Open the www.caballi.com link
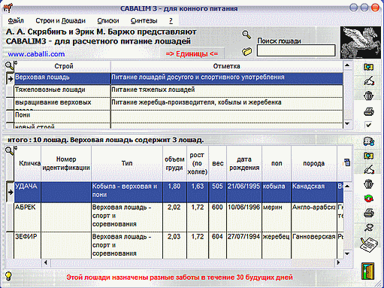The image size is (384, 288). click(36, 54)
